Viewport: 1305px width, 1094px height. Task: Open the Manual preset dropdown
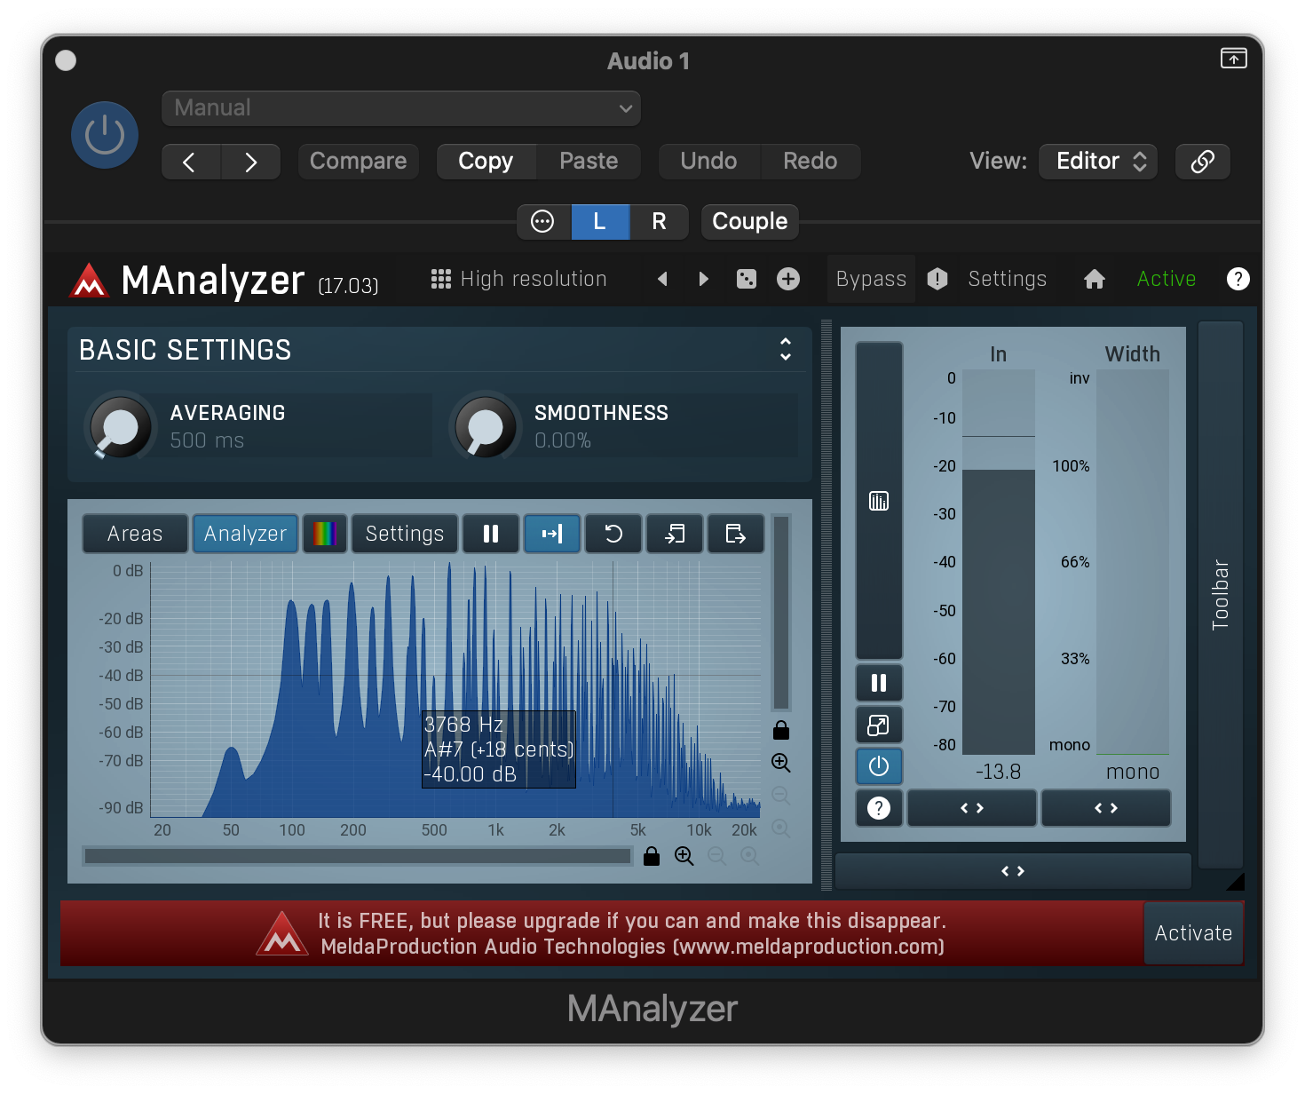pos(401,108)
